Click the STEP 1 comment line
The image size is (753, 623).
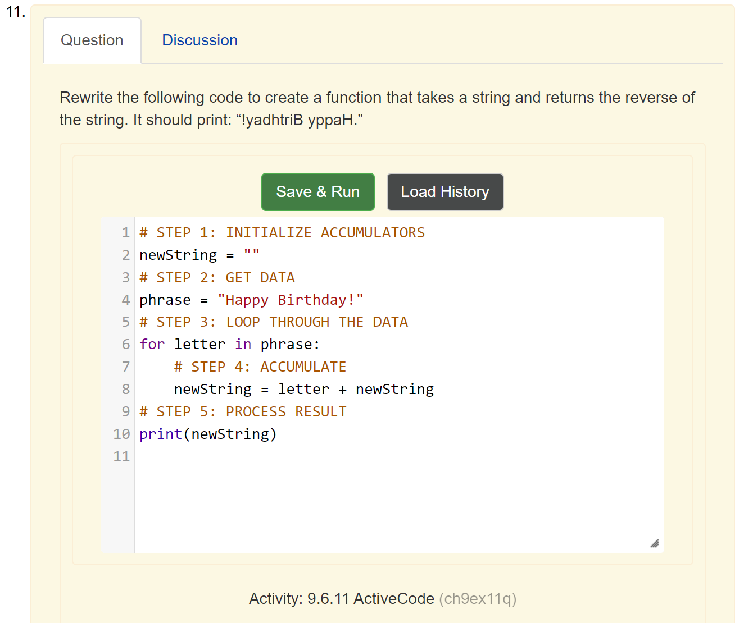tap(281, 232)
